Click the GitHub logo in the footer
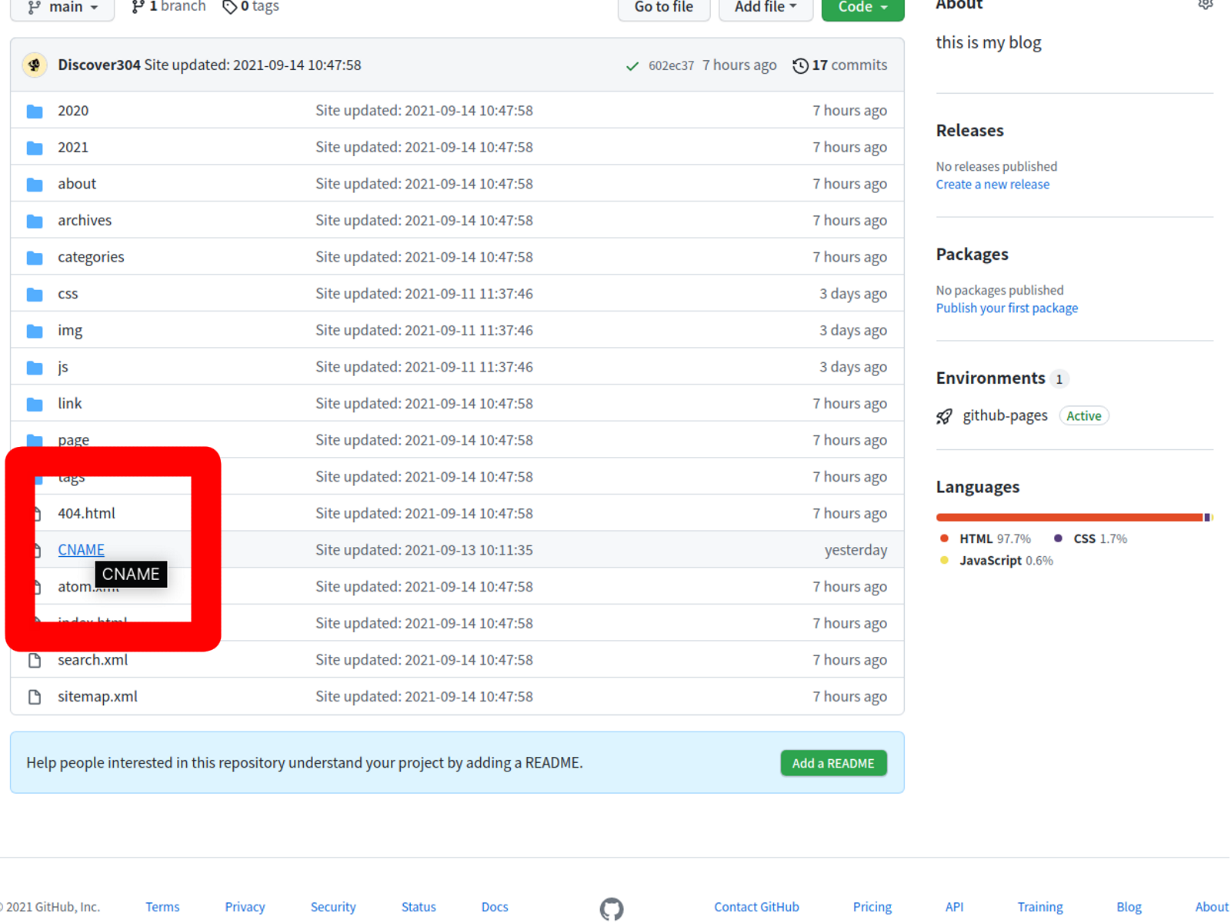 point(612,908)
